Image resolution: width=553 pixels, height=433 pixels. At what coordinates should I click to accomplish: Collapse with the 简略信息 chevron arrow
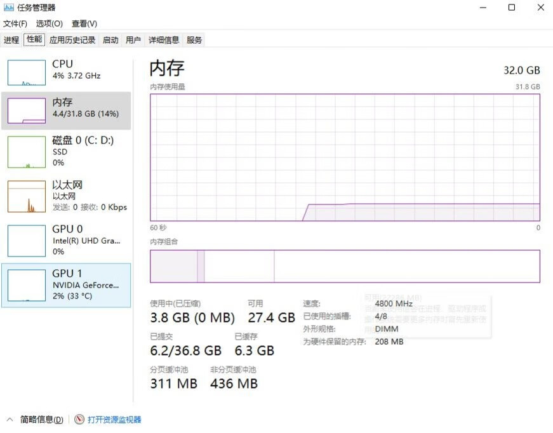(x=10, y=419)
